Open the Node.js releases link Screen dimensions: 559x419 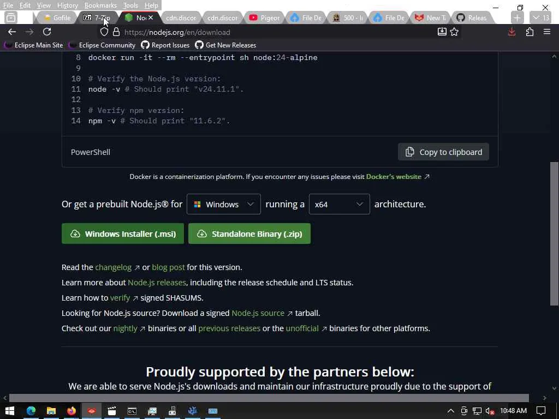click(x=157, y=283)
